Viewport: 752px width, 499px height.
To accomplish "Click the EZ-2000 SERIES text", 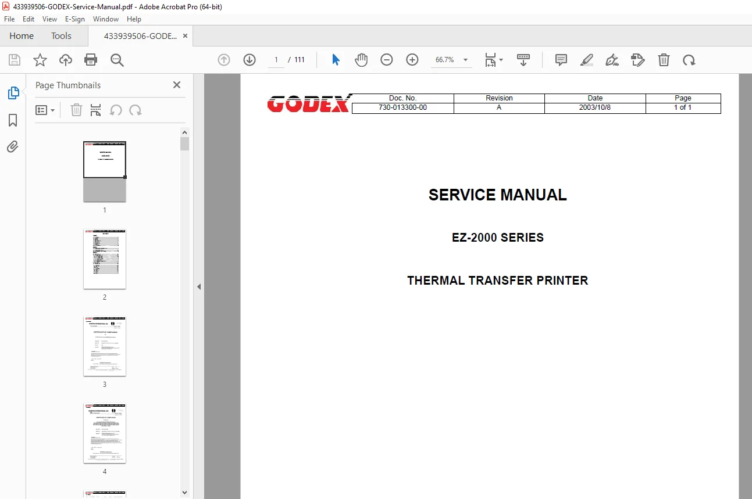I will [x=498, y=238].
